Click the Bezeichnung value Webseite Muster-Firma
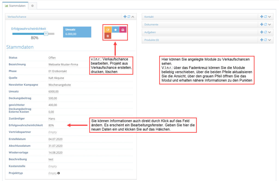Viewport: 279px width, 181px height. (x=63, y=64)
